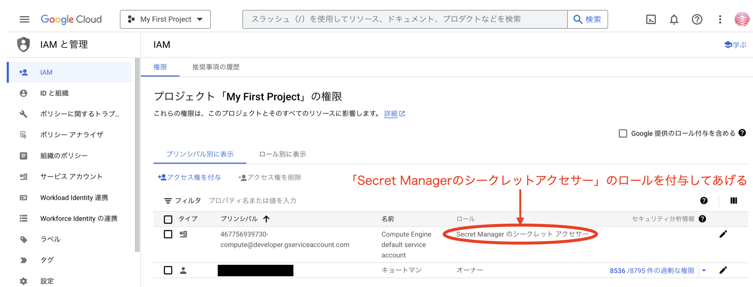Screen dimensions: 753x287
Task: Open the My First Project picker dropdown
Action: [165, 19]
